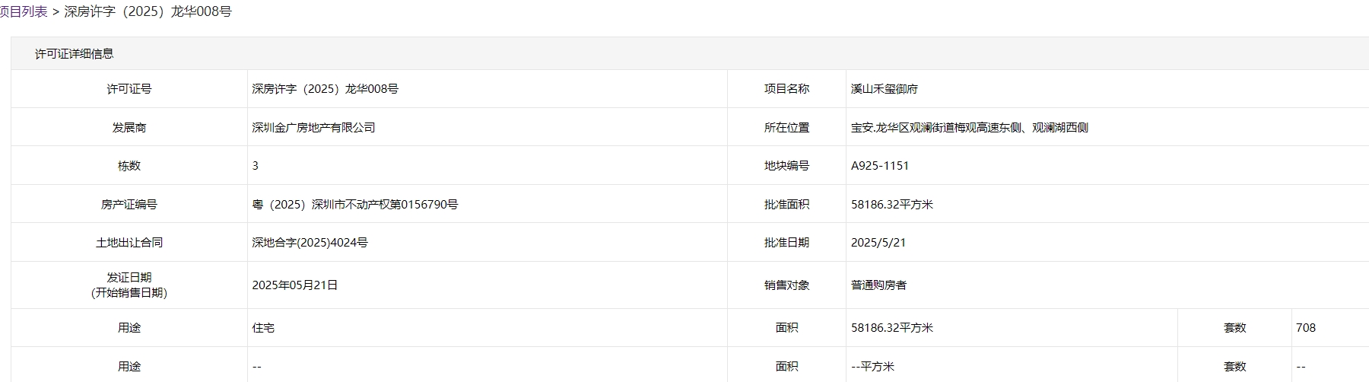Viewport: 1369px width, 382px height.
Task: Select the unit count value 708
Action: click(x=1306, y=327)
